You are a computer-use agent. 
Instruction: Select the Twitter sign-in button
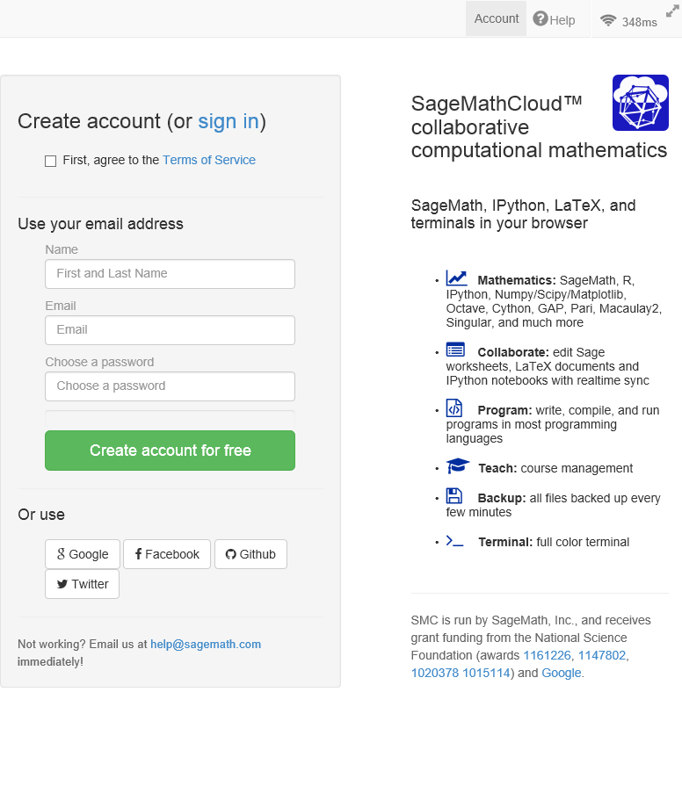(x=83, y=584)
